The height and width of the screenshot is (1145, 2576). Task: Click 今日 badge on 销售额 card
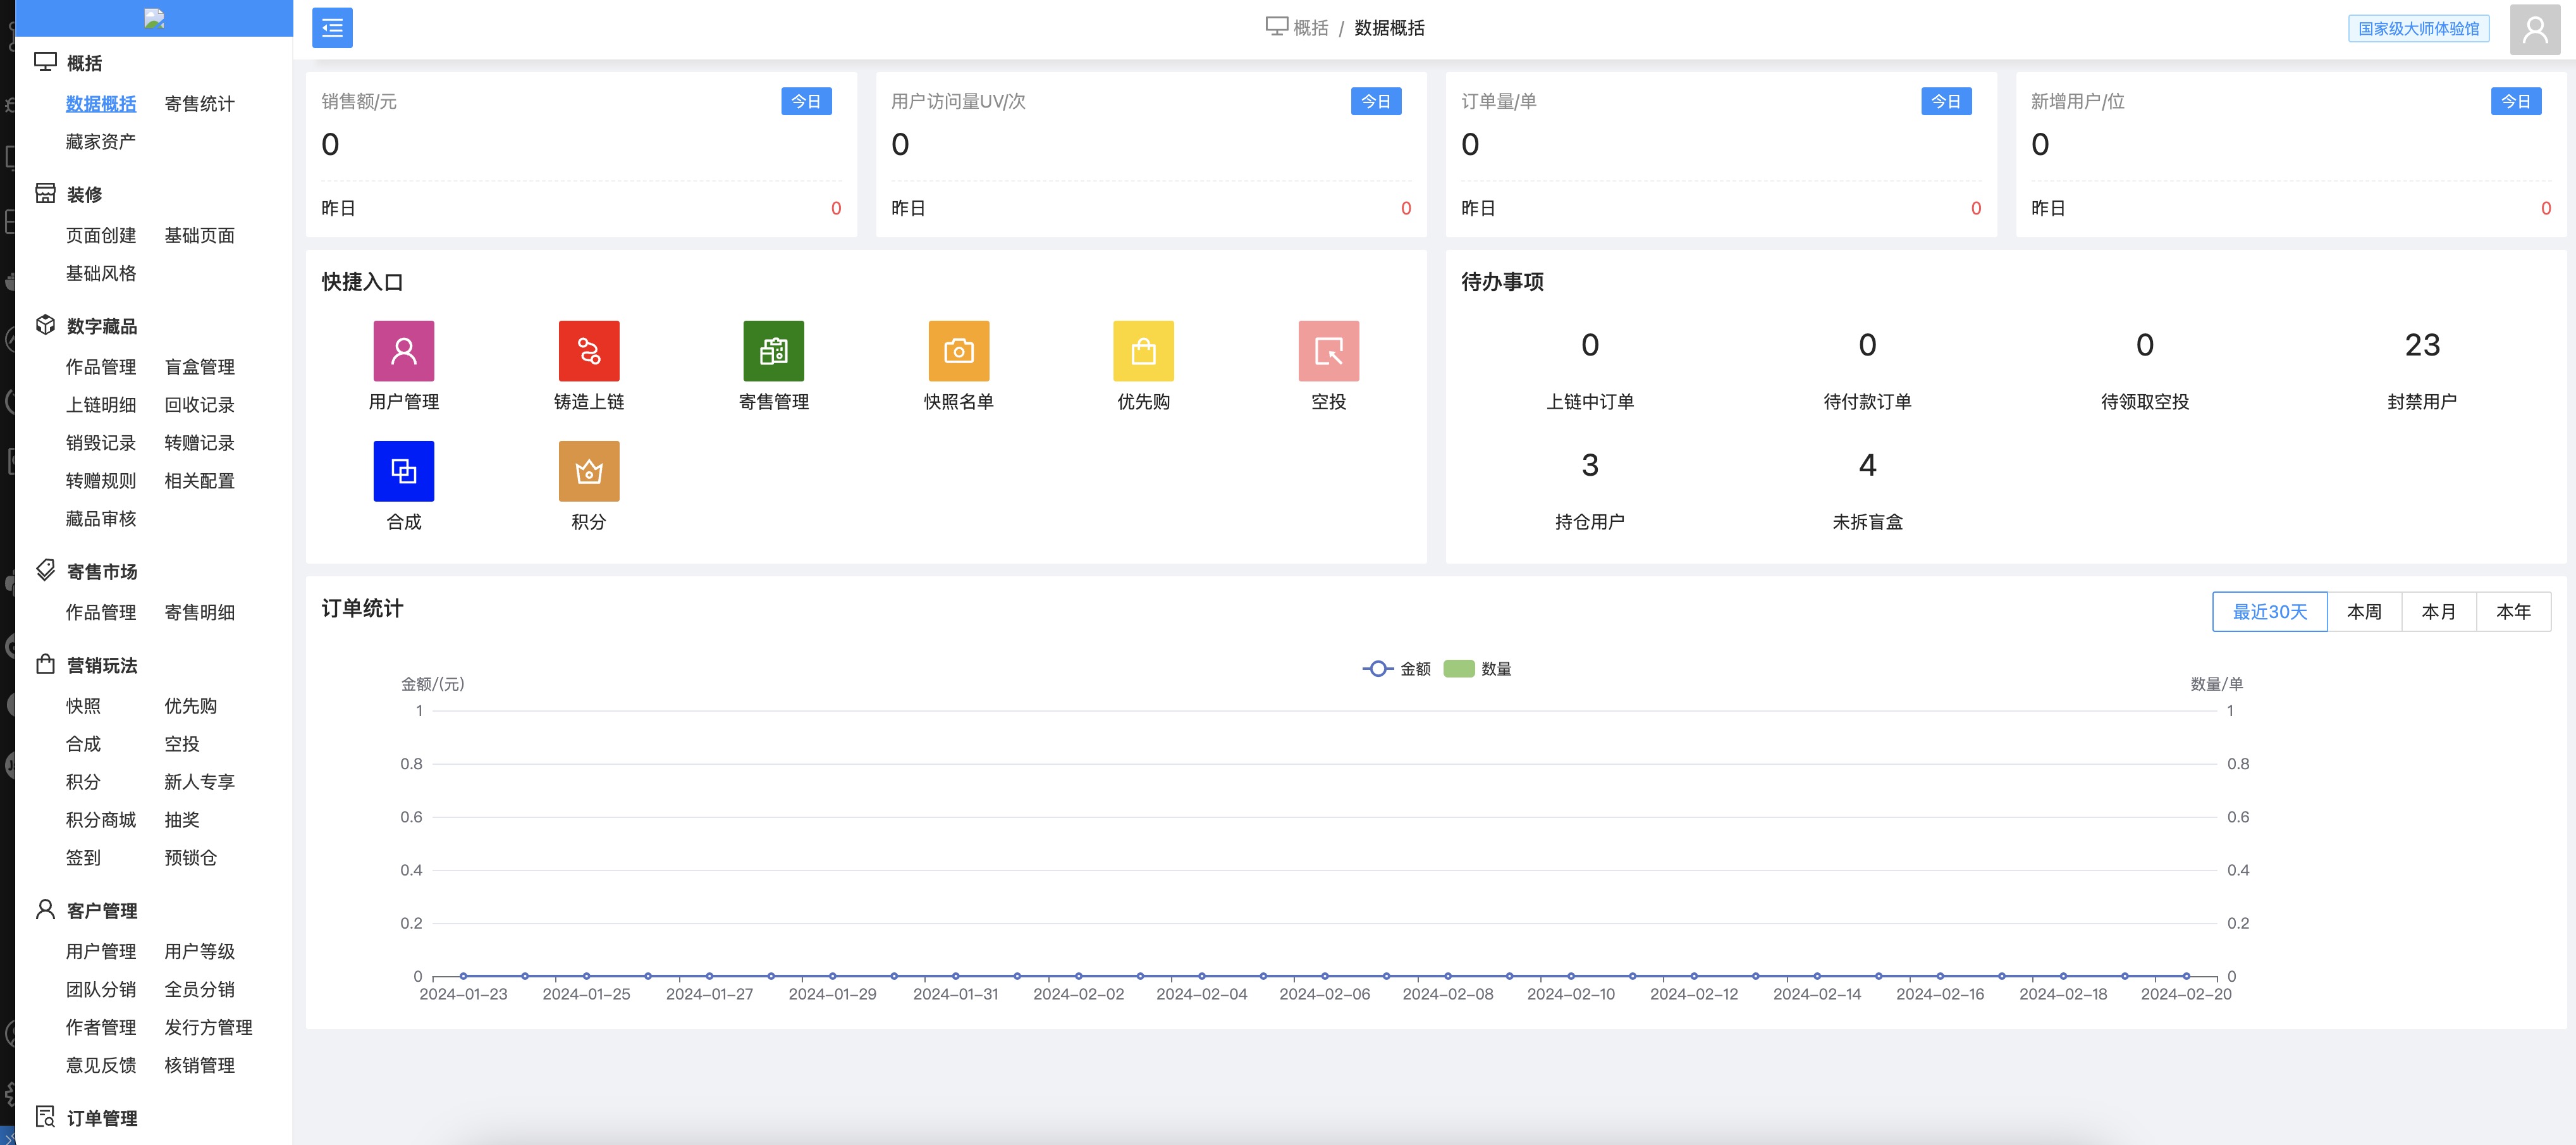[806, 102]
